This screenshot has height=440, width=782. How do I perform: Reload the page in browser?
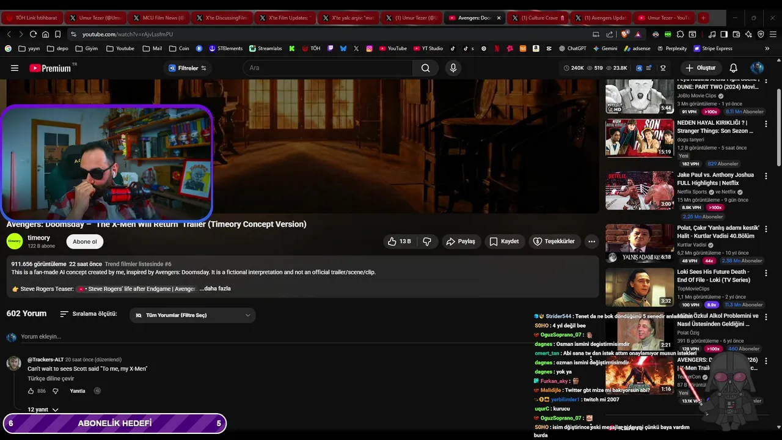click(x=33, y=34)
